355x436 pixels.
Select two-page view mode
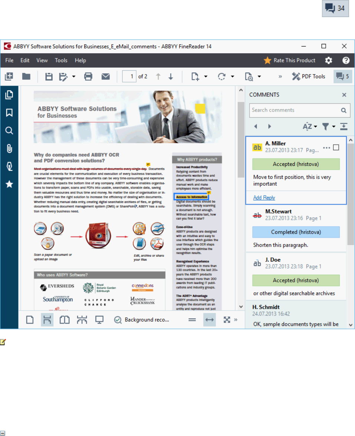tap(65, 320)
